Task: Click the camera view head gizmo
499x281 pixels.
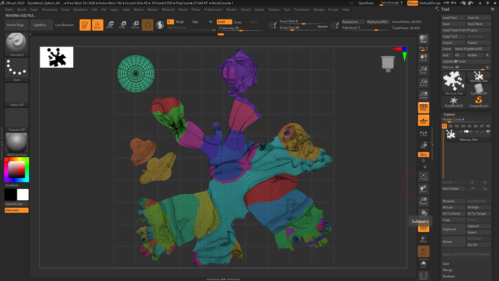Action: (x=388, y=64)
